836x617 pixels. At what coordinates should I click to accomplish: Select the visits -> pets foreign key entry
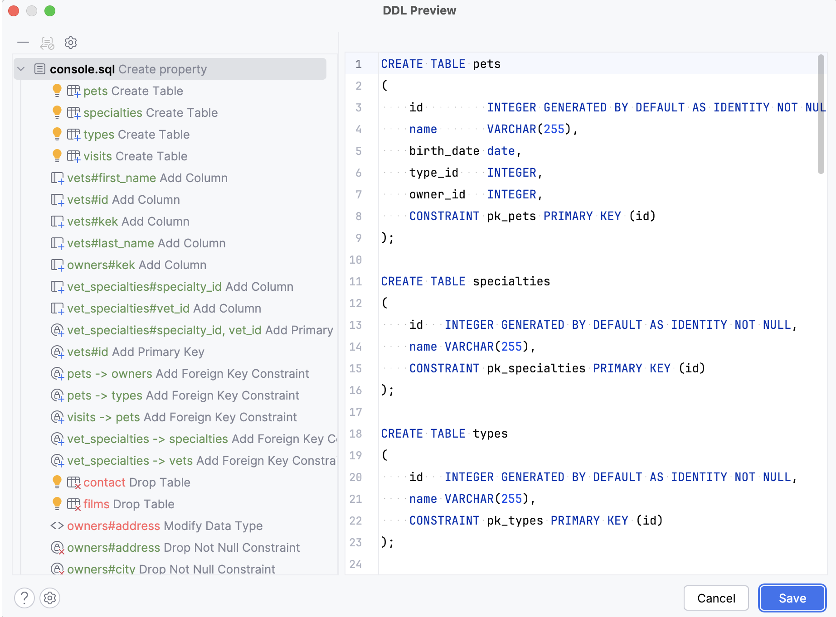(x=181, y=417)
